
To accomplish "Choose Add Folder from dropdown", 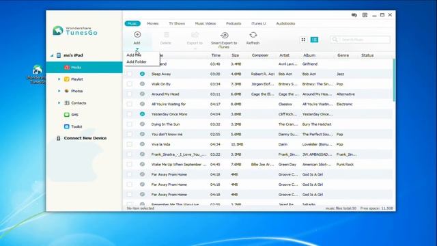I will (x=137, y=62).
